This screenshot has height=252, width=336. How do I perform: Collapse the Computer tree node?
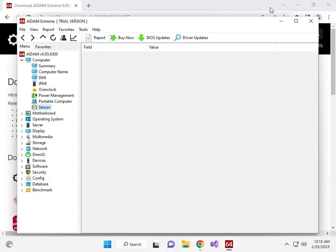pos(22,60)
